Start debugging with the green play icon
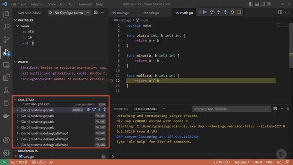Image resolution: width=293 pixels, height=165 pixels. point(51,12)
